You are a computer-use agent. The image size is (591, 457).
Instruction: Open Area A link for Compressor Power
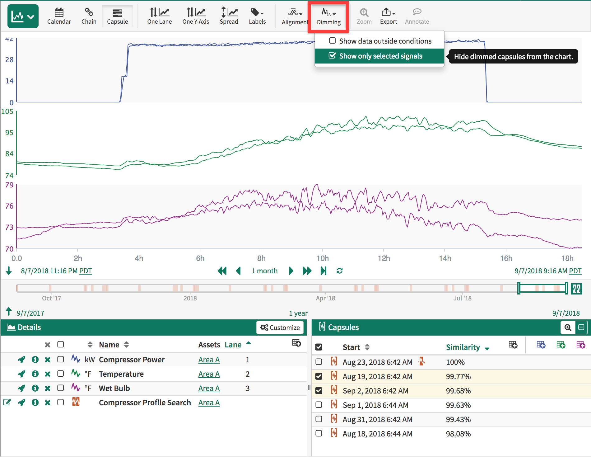pyautogui.click(x=209, y=360)
